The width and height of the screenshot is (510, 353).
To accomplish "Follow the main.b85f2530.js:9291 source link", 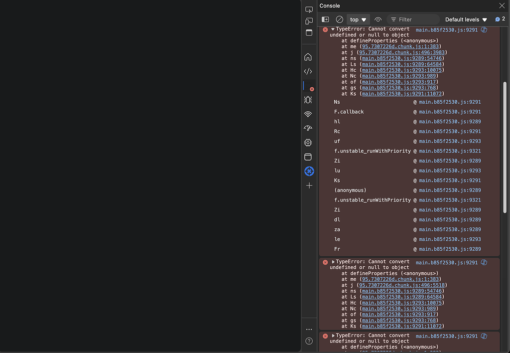I will point(446,30).
